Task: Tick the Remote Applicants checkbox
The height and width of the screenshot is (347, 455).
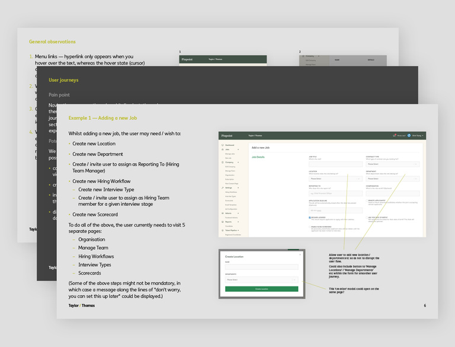Action: pos(367,200)
